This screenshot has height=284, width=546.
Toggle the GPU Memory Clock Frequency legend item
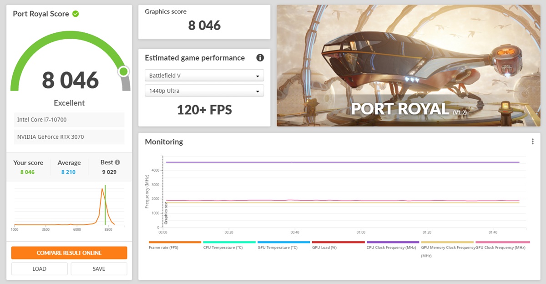(448, 248)
